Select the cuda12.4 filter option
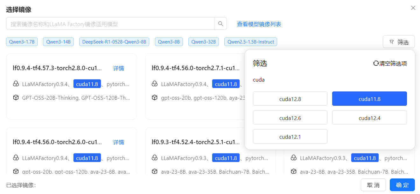 click(x=369, y=117)
